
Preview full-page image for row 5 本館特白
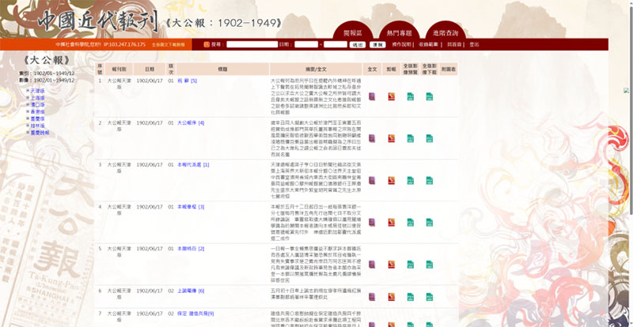[x=411, y=264]
